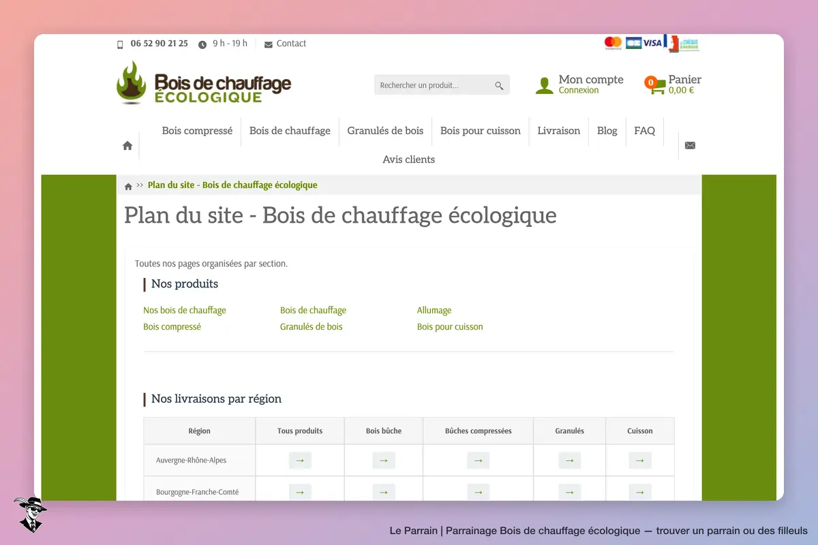Click Auvergne-Rhône-Alpes Bûches compressées arrow
The image size is (818, 545).
coord(478,461)
